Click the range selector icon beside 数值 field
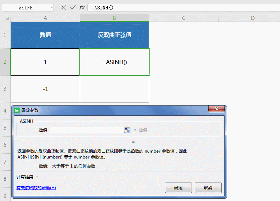280x201 pixels. (x=127, y=130)
